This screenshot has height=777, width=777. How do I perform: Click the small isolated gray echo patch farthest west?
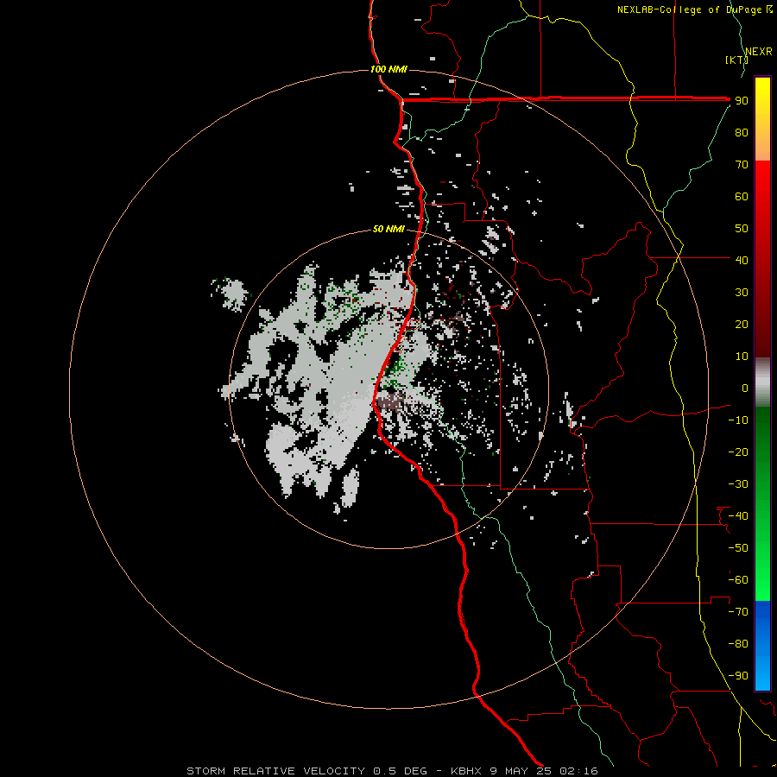(231, 294)
